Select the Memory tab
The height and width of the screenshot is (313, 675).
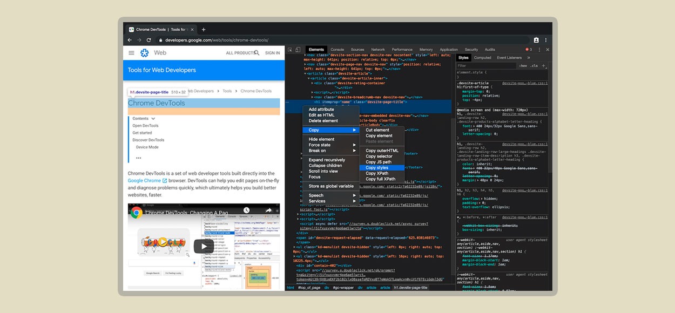[x=426, y=50]
